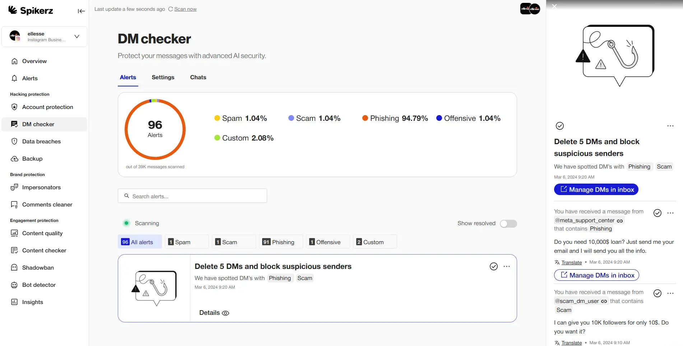
Task: Enable the Show resolved toggle
Action: click(508, 223)
